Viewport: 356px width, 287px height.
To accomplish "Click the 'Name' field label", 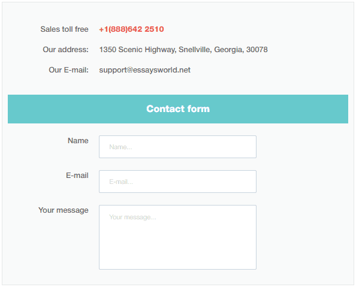I will pos(78,141).
